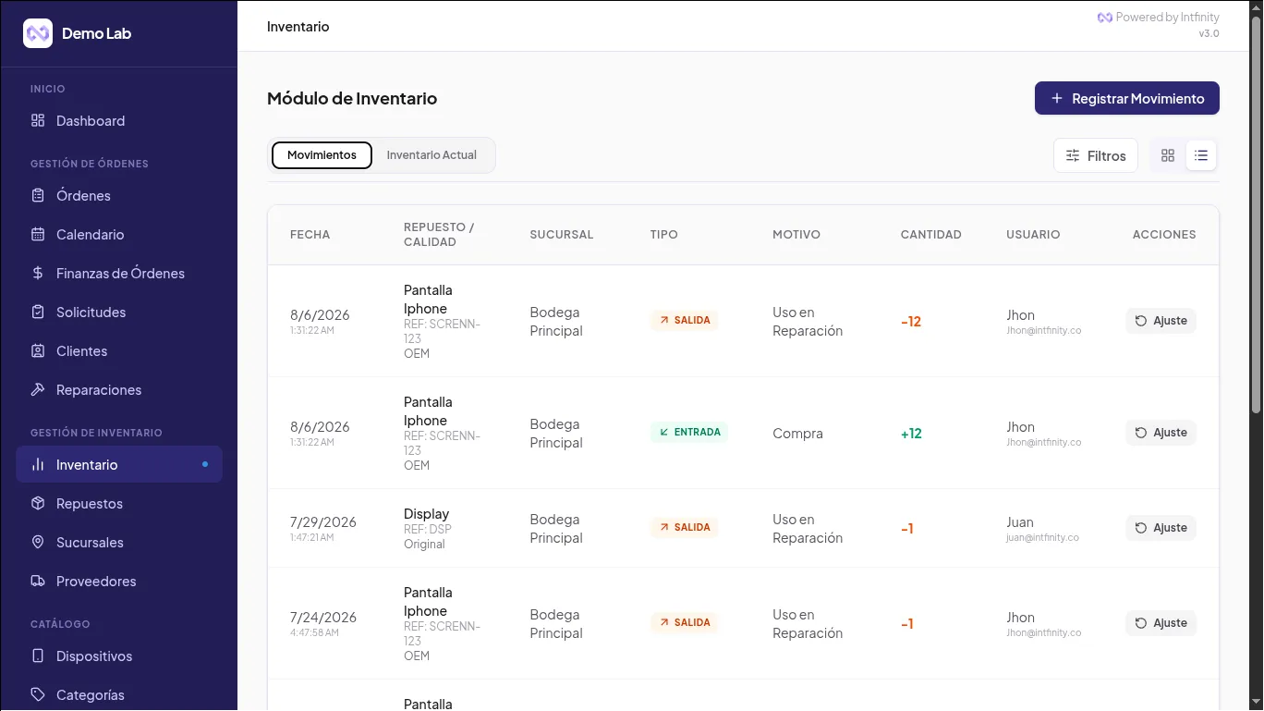This screenshot has height=711, width=1264.
Task: Click the Inventario breadcrumb title
Action: pos(298,27)
